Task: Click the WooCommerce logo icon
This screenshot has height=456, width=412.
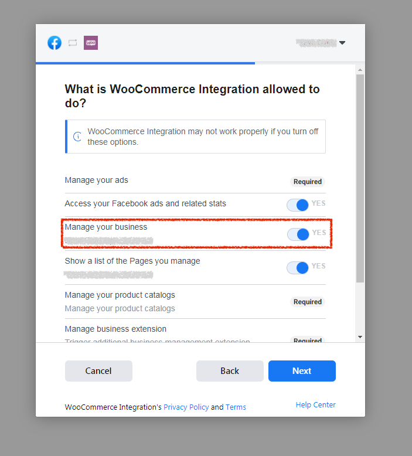Action: [x=91, y=43]
